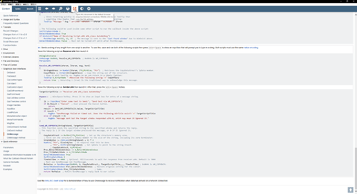Viewport: 357px width, 194px height.
Task: Toggle dark theme with the half-circle icon
Action: 82,9
